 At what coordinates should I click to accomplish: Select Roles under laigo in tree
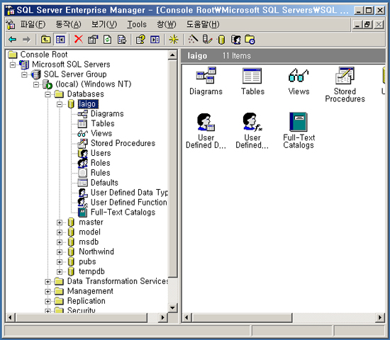(101, 163)
